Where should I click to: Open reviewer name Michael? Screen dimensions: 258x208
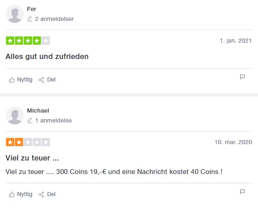pos(38,111)
